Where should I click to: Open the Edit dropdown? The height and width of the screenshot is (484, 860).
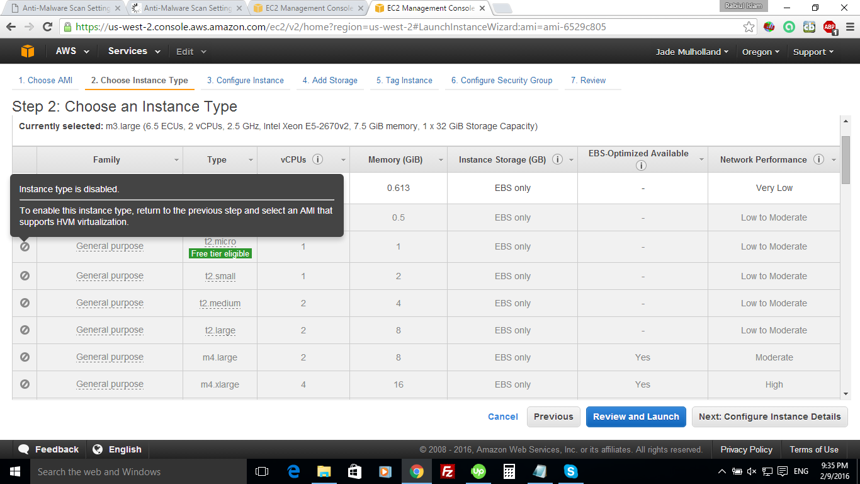coord(191,52)
